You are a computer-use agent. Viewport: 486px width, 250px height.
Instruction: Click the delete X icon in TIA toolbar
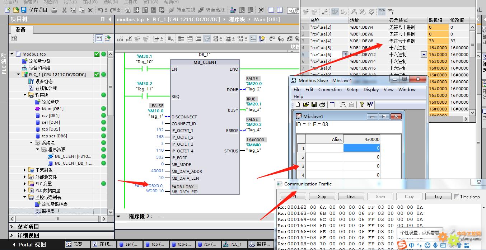(x=90, y=10)
